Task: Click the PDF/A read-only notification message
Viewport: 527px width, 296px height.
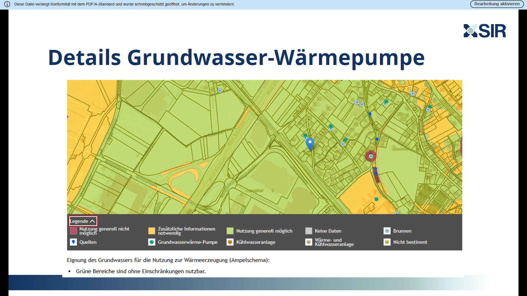Action: pyautogui.click(x=124, y=4)
